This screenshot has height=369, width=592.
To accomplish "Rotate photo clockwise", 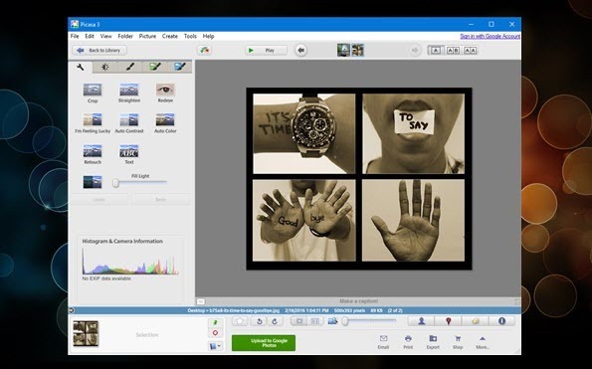I will click(x=275, y=321).
